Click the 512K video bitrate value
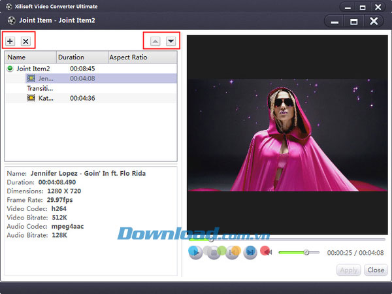This screenshot has width=392, height=294. (59, 218)
